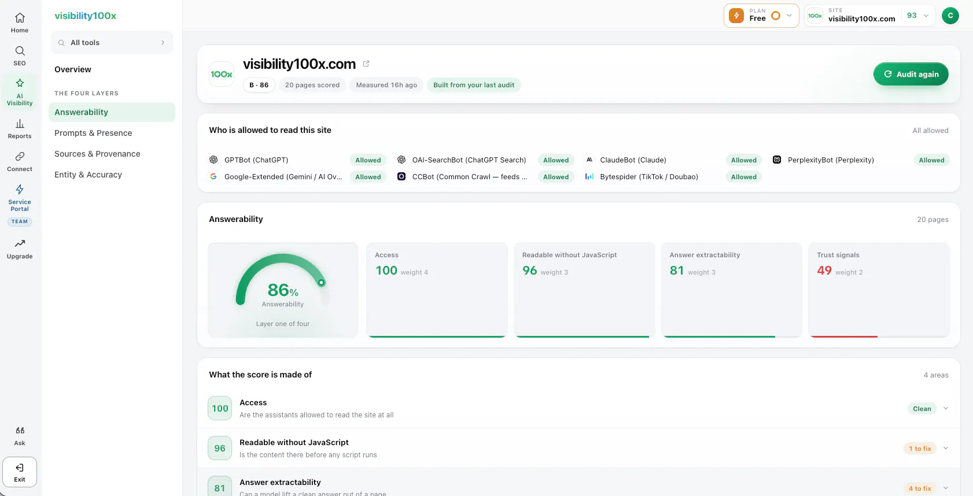Click the Clean status badge
The width and height of the screenshot is (973, 496).
tap(922, 409)
